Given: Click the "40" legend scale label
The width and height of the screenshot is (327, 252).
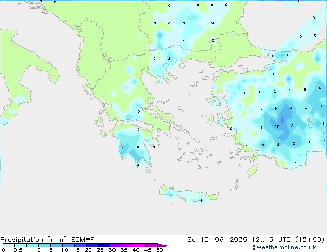Looking at the screenshot, I should (136, 250).
